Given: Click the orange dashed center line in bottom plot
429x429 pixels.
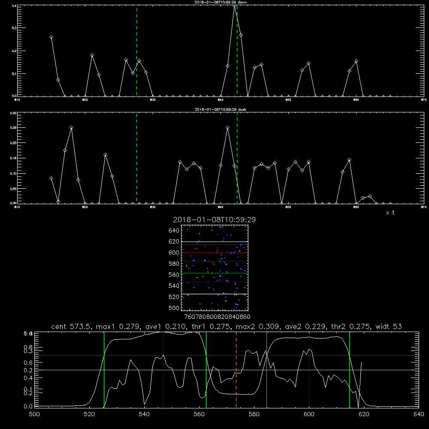Looking at the screenshot, I should [x=236, y=370].
